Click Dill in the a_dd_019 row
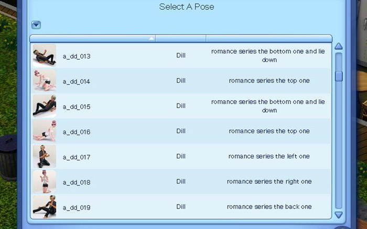Screen dimensions: 367x229 [x=181, y=207]
